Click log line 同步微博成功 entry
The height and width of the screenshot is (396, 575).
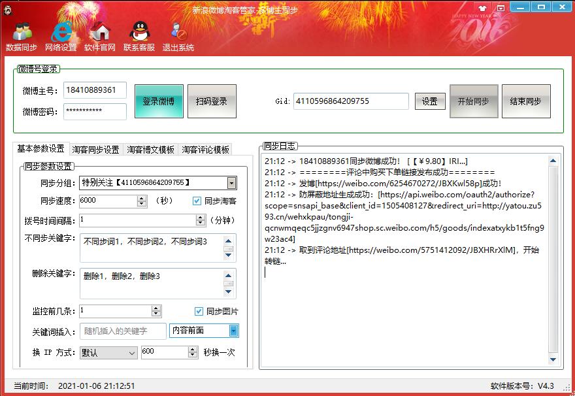[x=366, y=161]
